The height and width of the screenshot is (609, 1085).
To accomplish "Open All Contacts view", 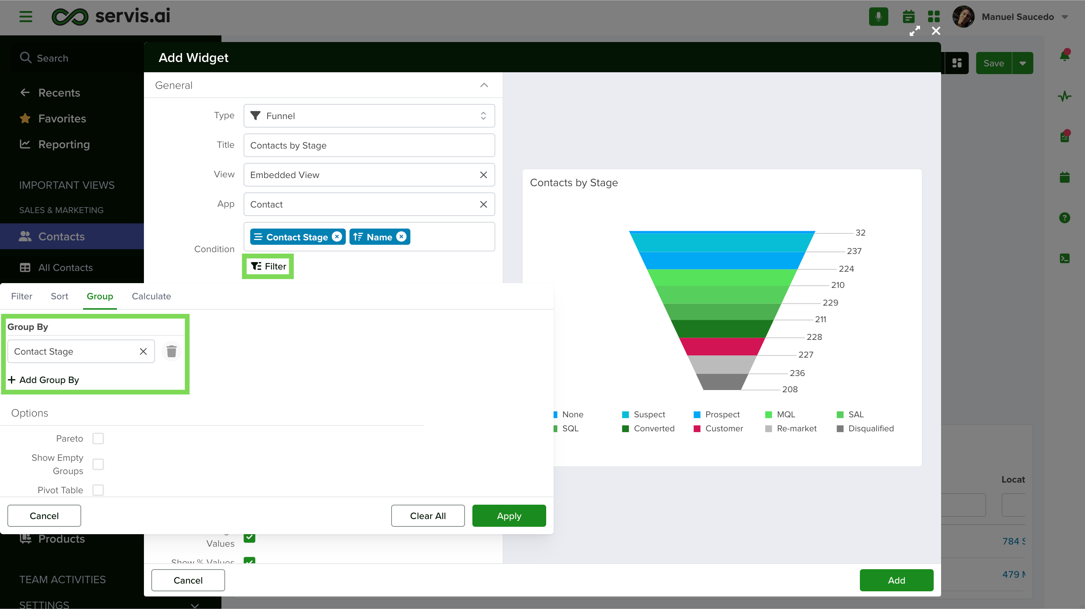I will click(x=65, y=268).
